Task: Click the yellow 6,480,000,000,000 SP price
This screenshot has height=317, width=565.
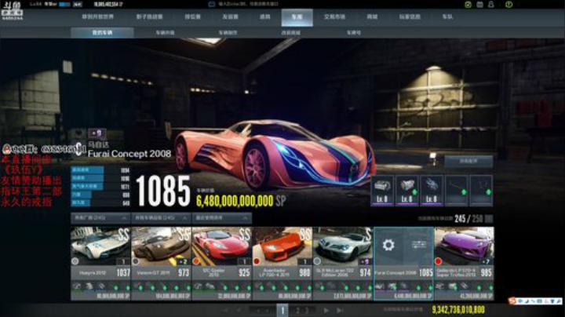Action: (x=241, y=201)
